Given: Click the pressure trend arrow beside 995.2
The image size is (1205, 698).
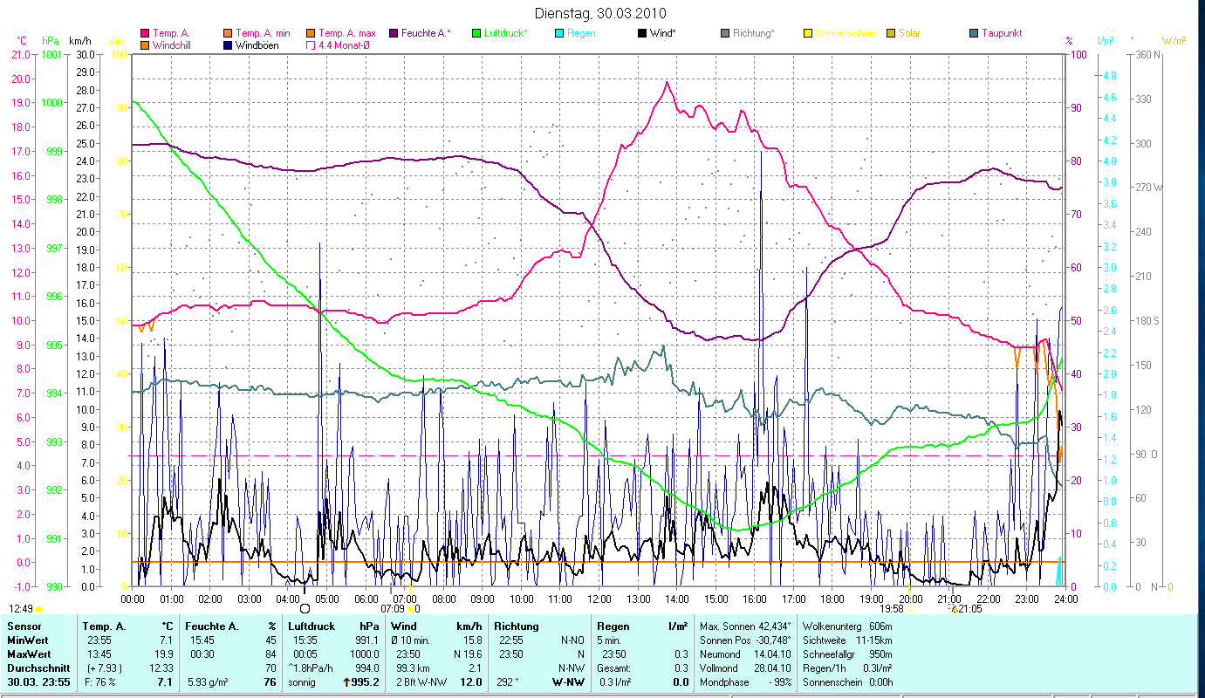Looking at the screenshot, I should tap(344, 682).
